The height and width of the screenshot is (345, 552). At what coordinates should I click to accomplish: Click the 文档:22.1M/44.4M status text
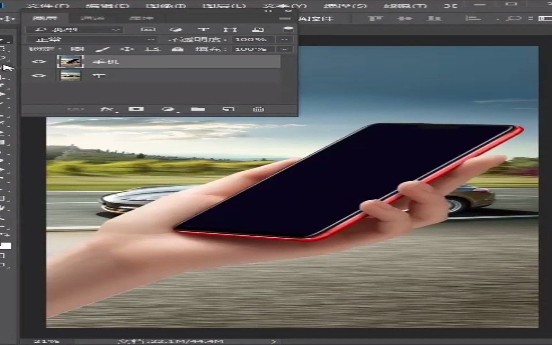(170, 341)
